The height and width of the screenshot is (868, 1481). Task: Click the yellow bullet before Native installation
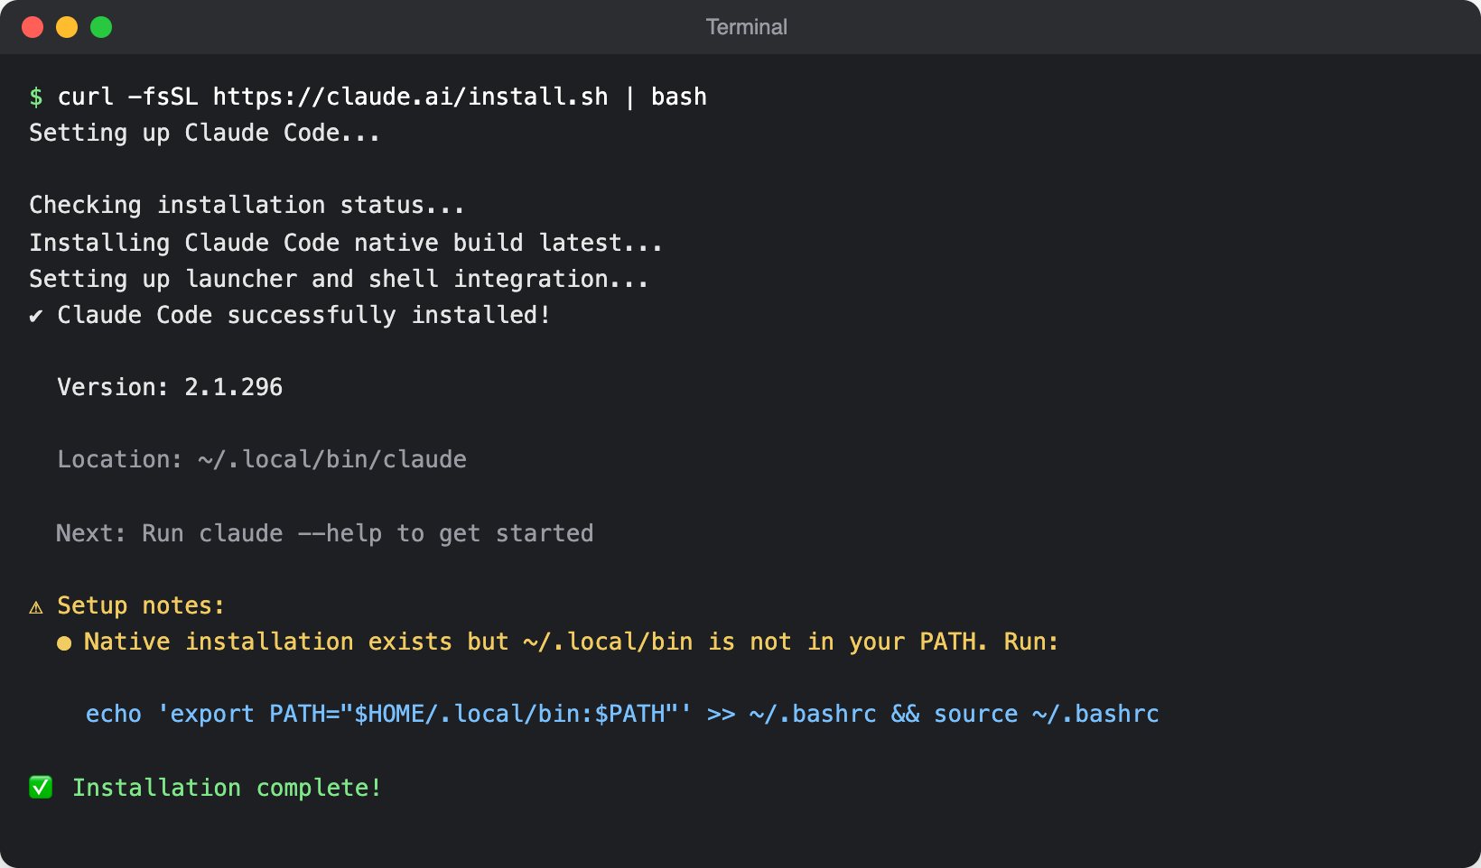(64, 643)
